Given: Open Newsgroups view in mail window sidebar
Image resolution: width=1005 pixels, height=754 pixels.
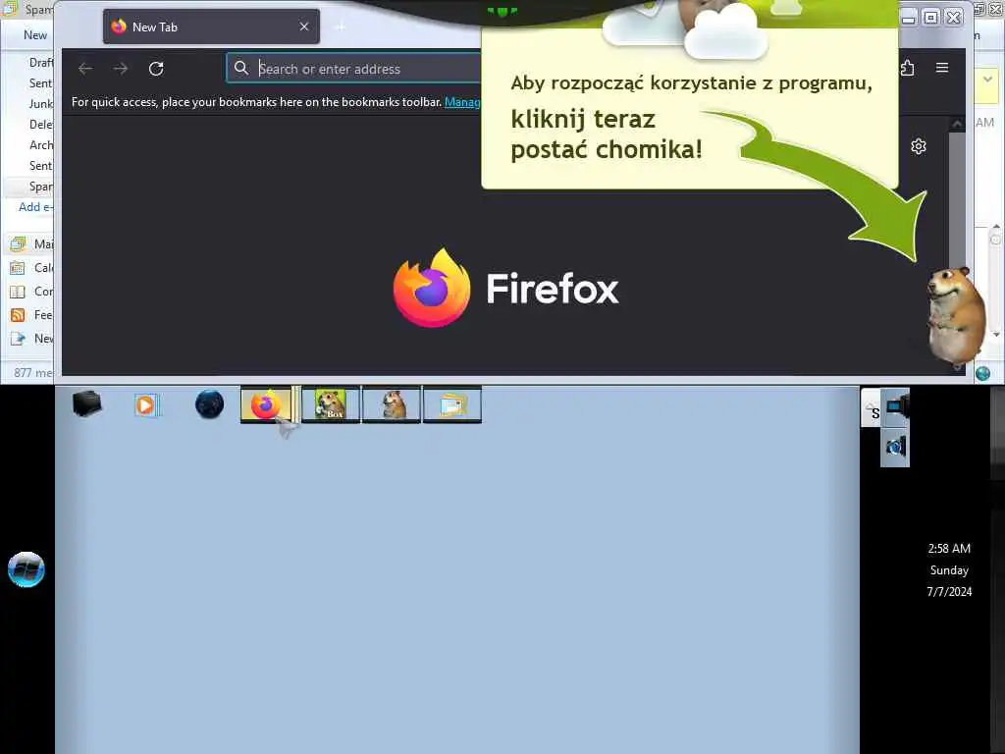Looking at the screenshot, I should [30, 339].
